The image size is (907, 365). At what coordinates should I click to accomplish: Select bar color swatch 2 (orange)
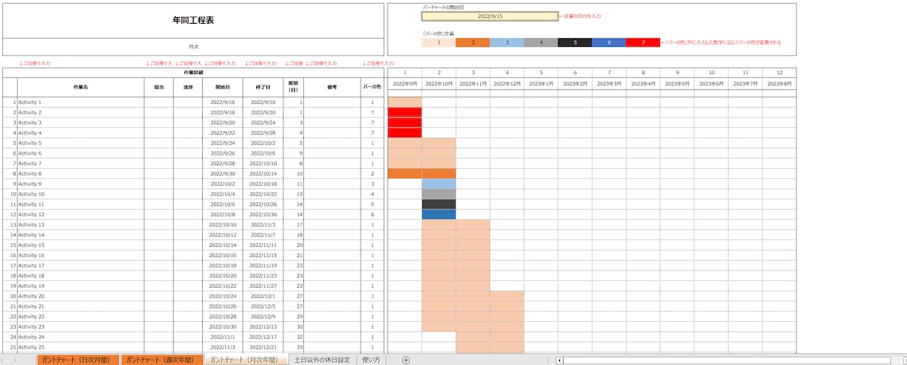click(473, 42)
